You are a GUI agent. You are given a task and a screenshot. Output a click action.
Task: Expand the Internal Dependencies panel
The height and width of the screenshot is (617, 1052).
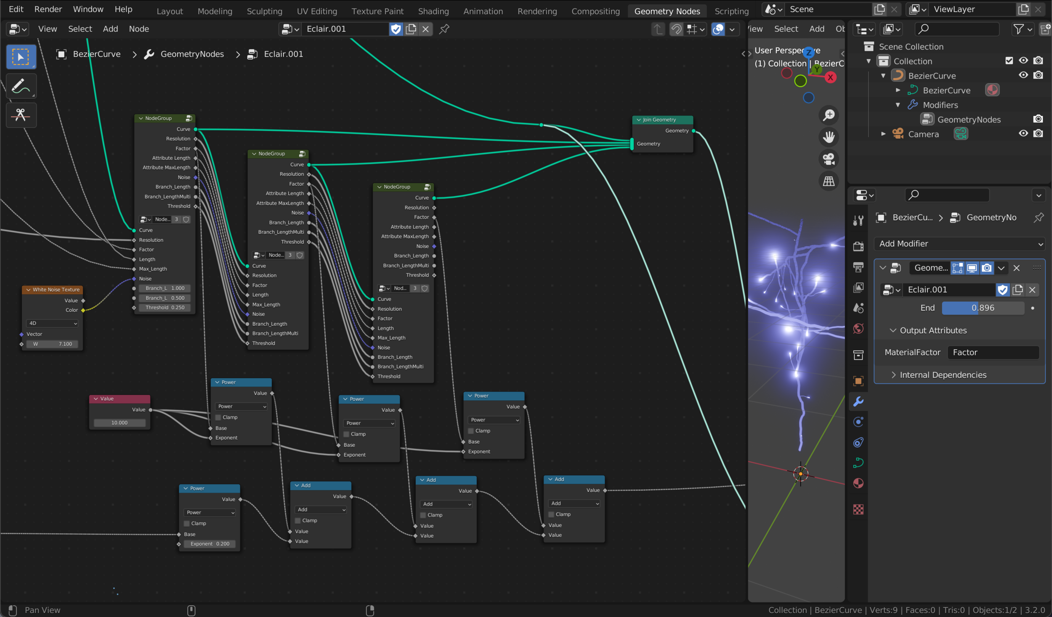(x=943, y=375)
